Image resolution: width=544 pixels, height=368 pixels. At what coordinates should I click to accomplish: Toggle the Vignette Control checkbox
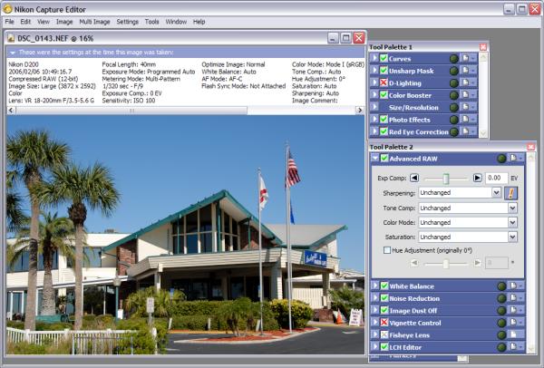pos(384,323)
